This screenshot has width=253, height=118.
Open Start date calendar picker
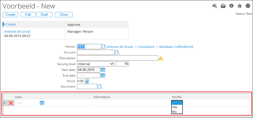(x=103, y=70)
